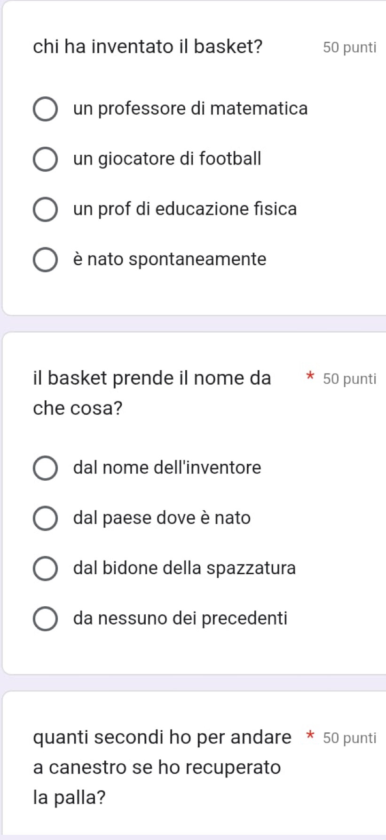
Task: Click the radio circle beside "un prof di educazione fisica"
Action: click(x=46, y=209)
